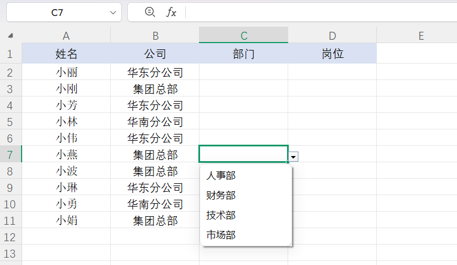Select row 11 header
The image size is (457, 265).
point(11,221)
